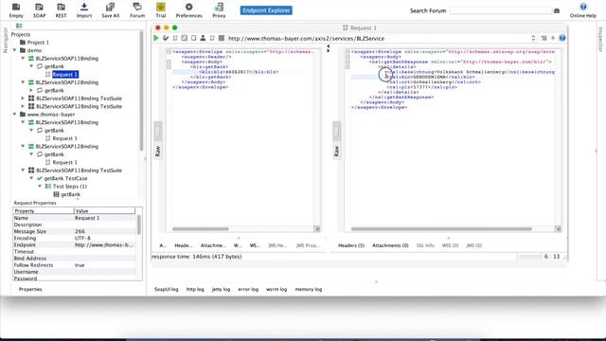Screen dimensions: 606x341
Task: Click the green getBank TestCase check icon
Action: [40, 178]
